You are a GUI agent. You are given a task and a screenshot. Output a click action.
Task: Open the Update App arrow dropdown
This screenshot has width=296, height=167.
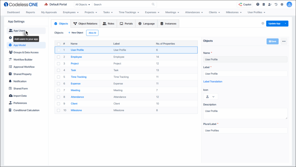click(x=285, y=23)
